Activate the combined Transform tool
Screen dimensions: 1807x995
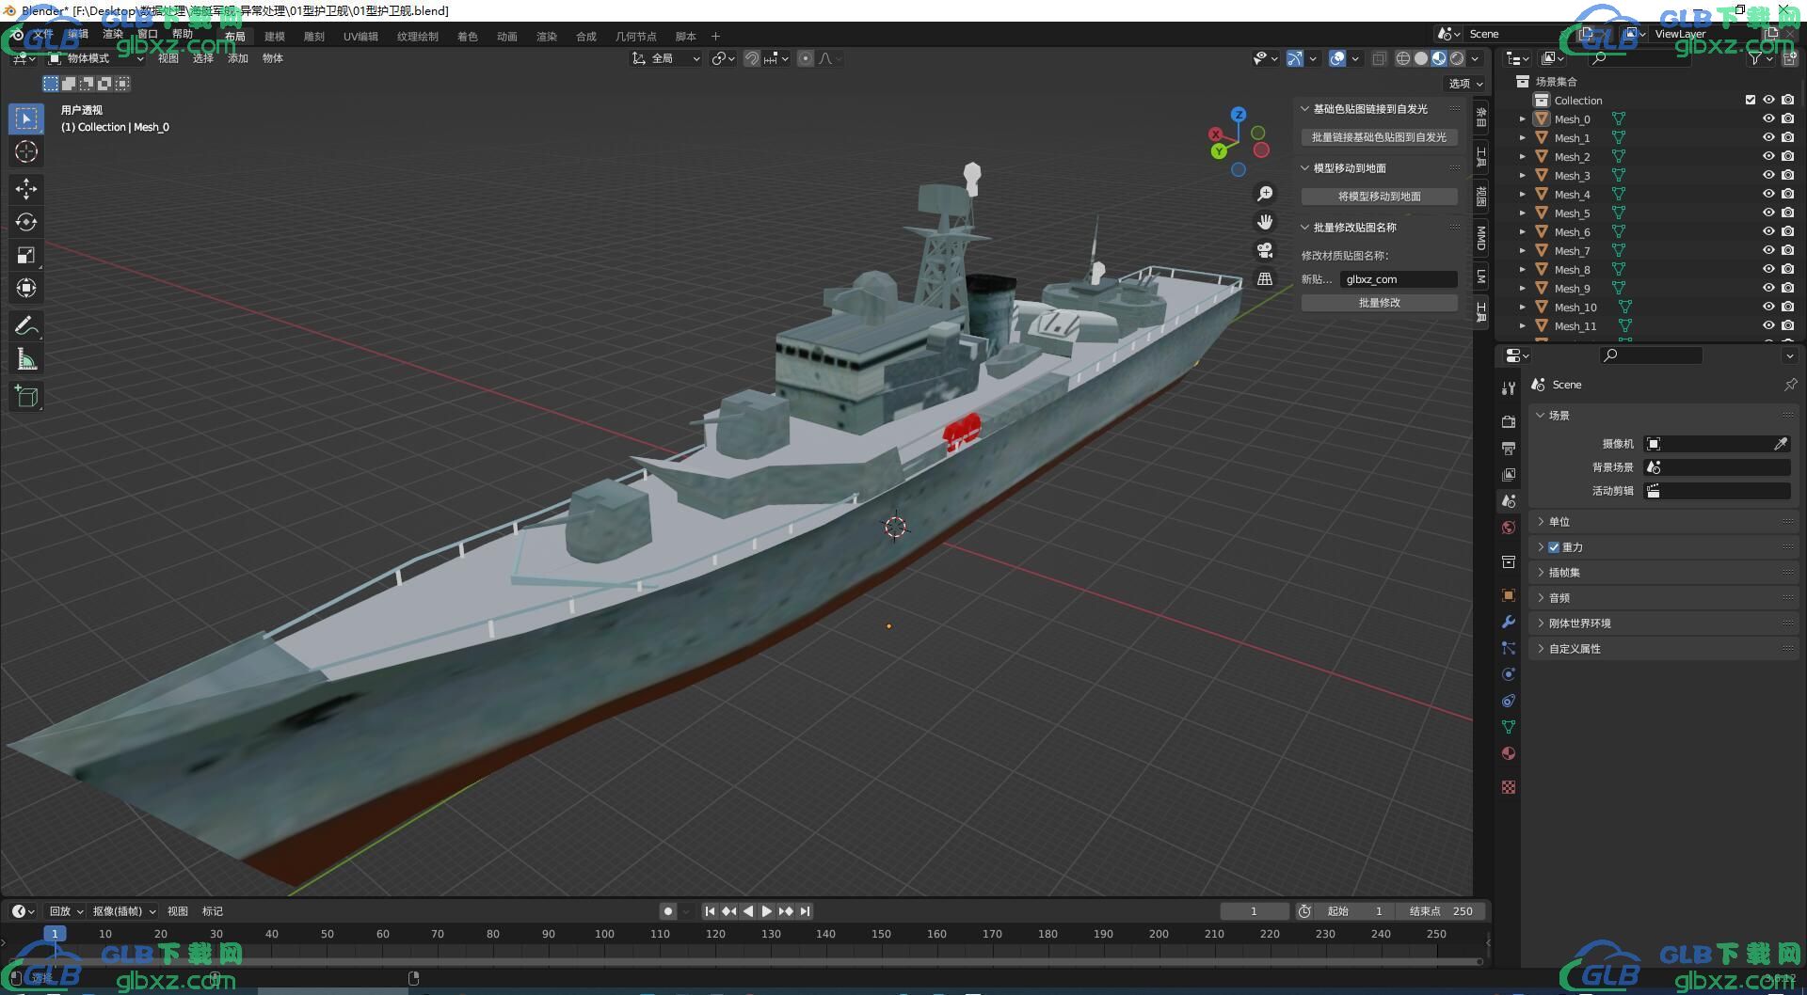click(x=26, y=288)
